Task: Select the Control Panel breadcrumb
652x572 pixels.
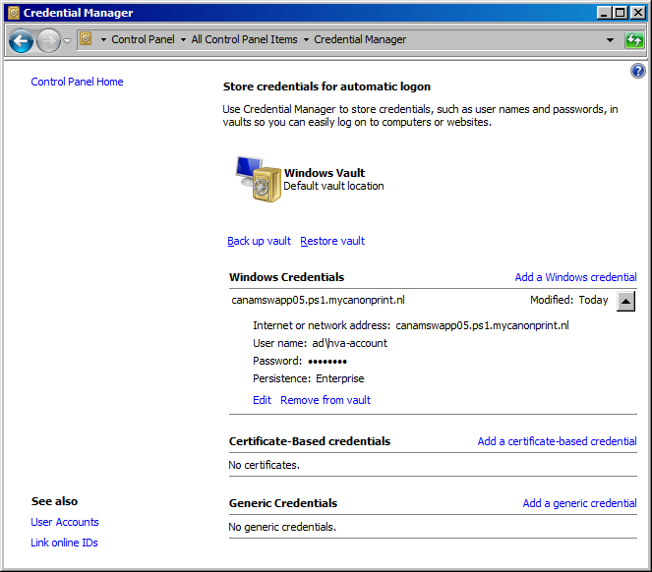Action: pos(143,40)
